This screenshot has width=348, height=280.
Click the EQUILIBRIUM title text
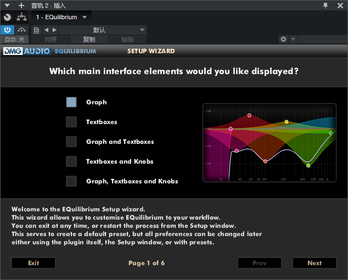point(75,51)
